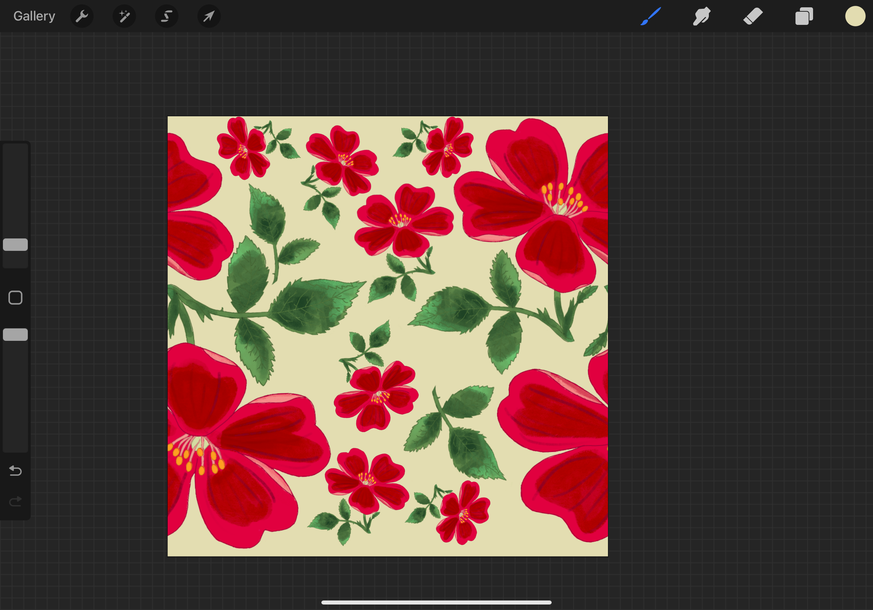Return to the Gallery
The height and width of the screenshot is (610, 873).
coord(34,16)
